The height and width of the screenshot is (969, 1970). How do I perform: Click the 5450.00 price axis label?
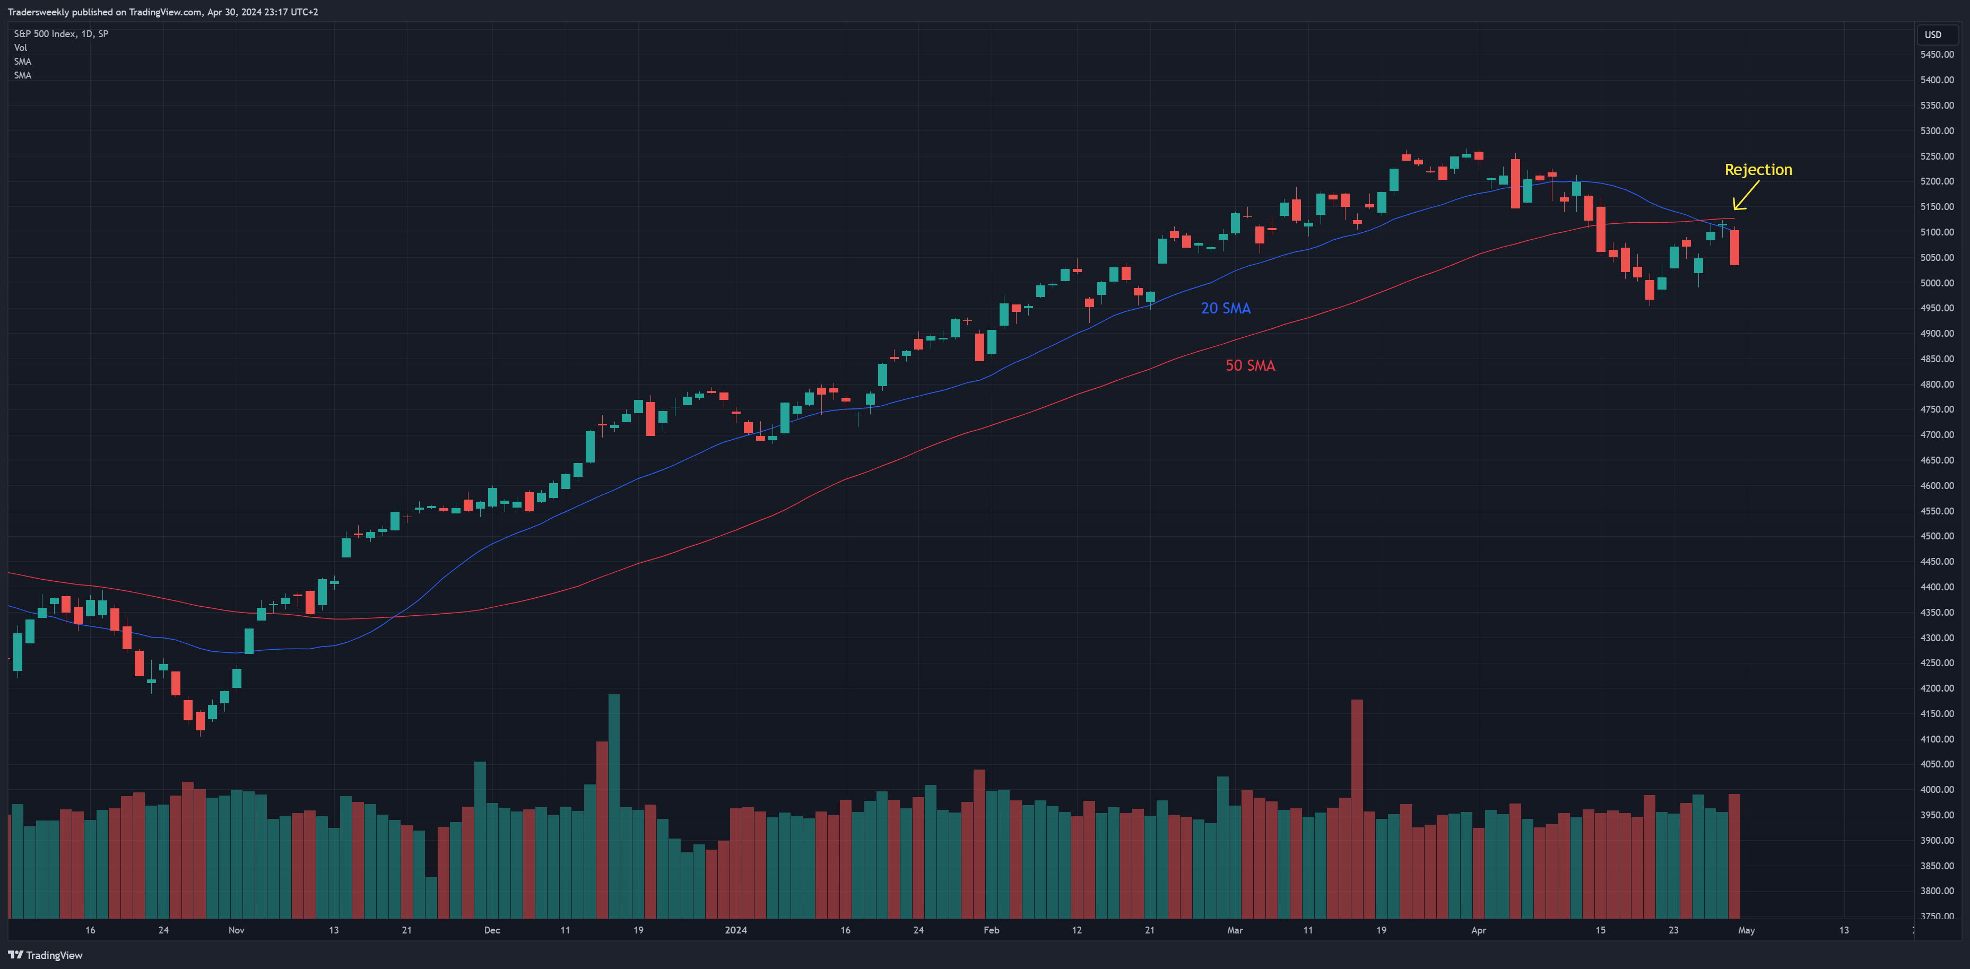1937,54
